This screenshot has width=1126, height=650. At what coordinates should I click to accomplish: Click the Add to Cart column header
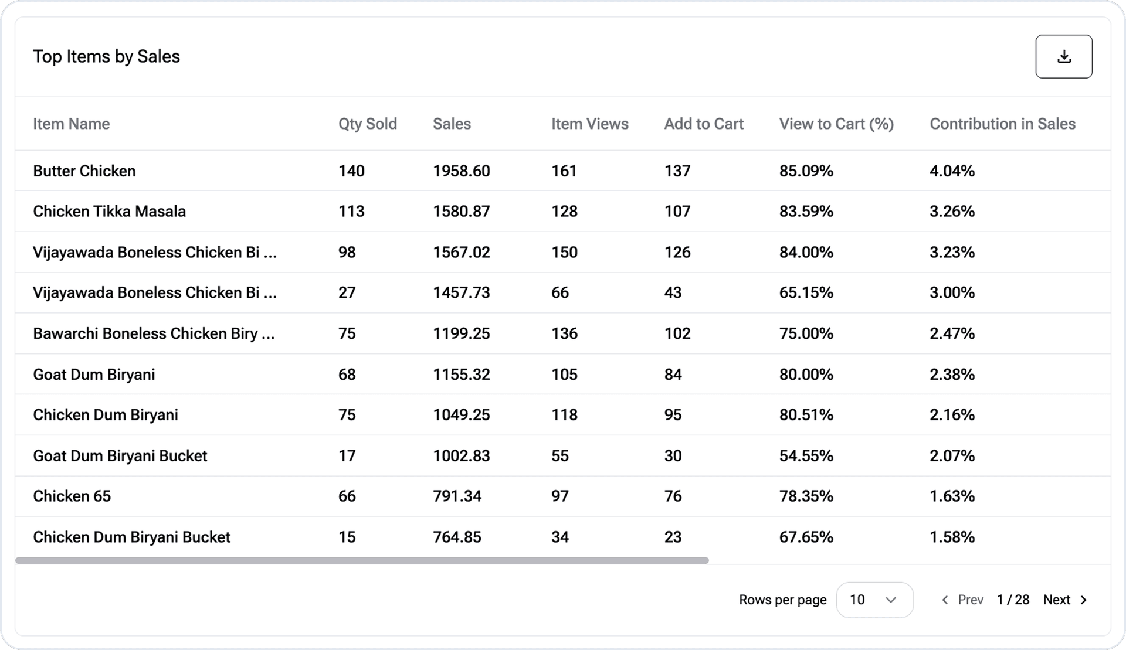tap(704, 124)
